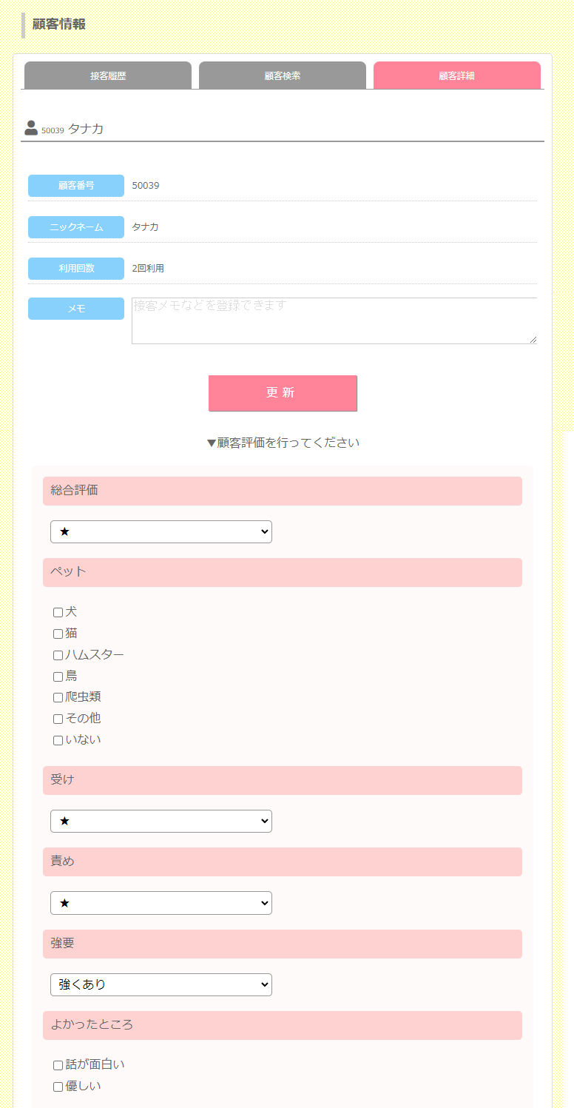574x1108 pixels.
Task: Enable the 優しい checkbox
Action: (x=58, y=1087)
